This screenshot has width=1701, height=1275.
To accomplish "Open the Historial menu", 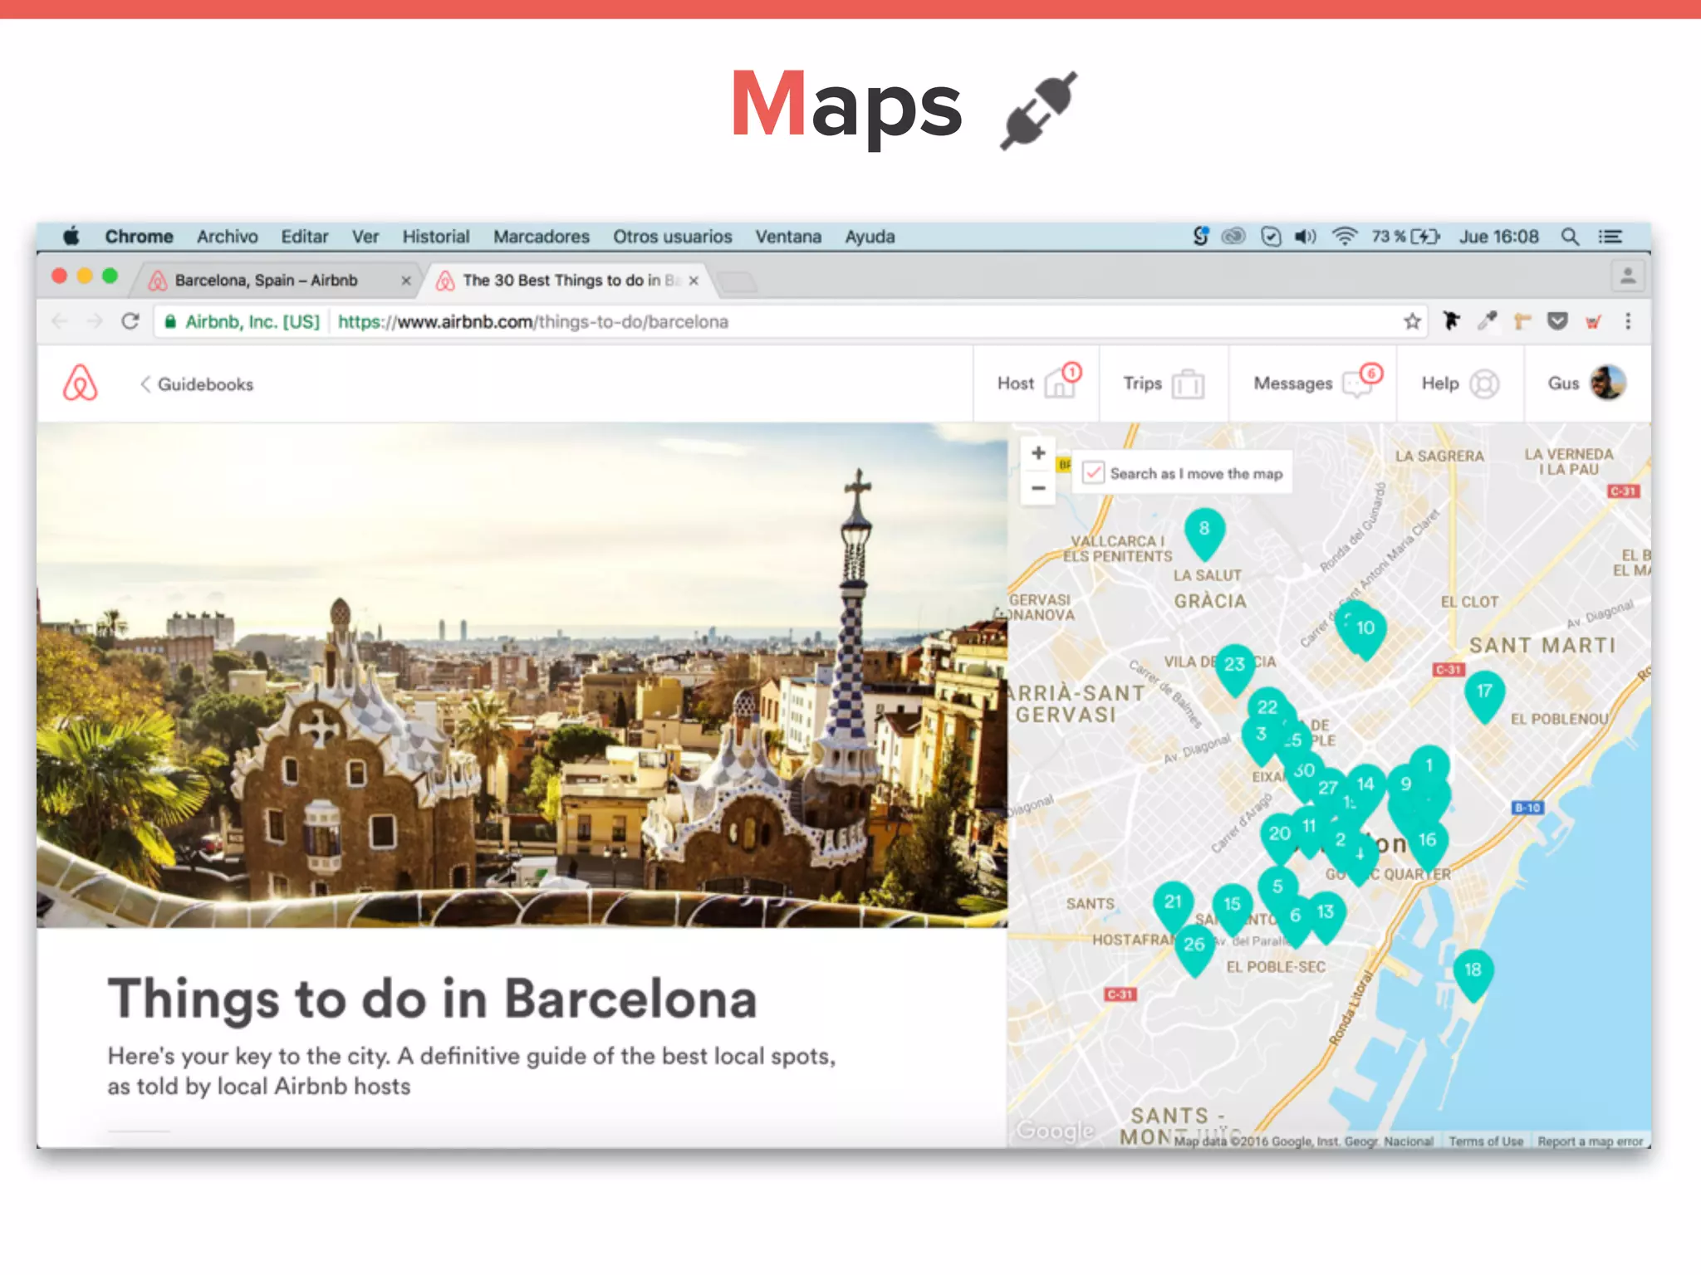I will click(x=436, y=237).
